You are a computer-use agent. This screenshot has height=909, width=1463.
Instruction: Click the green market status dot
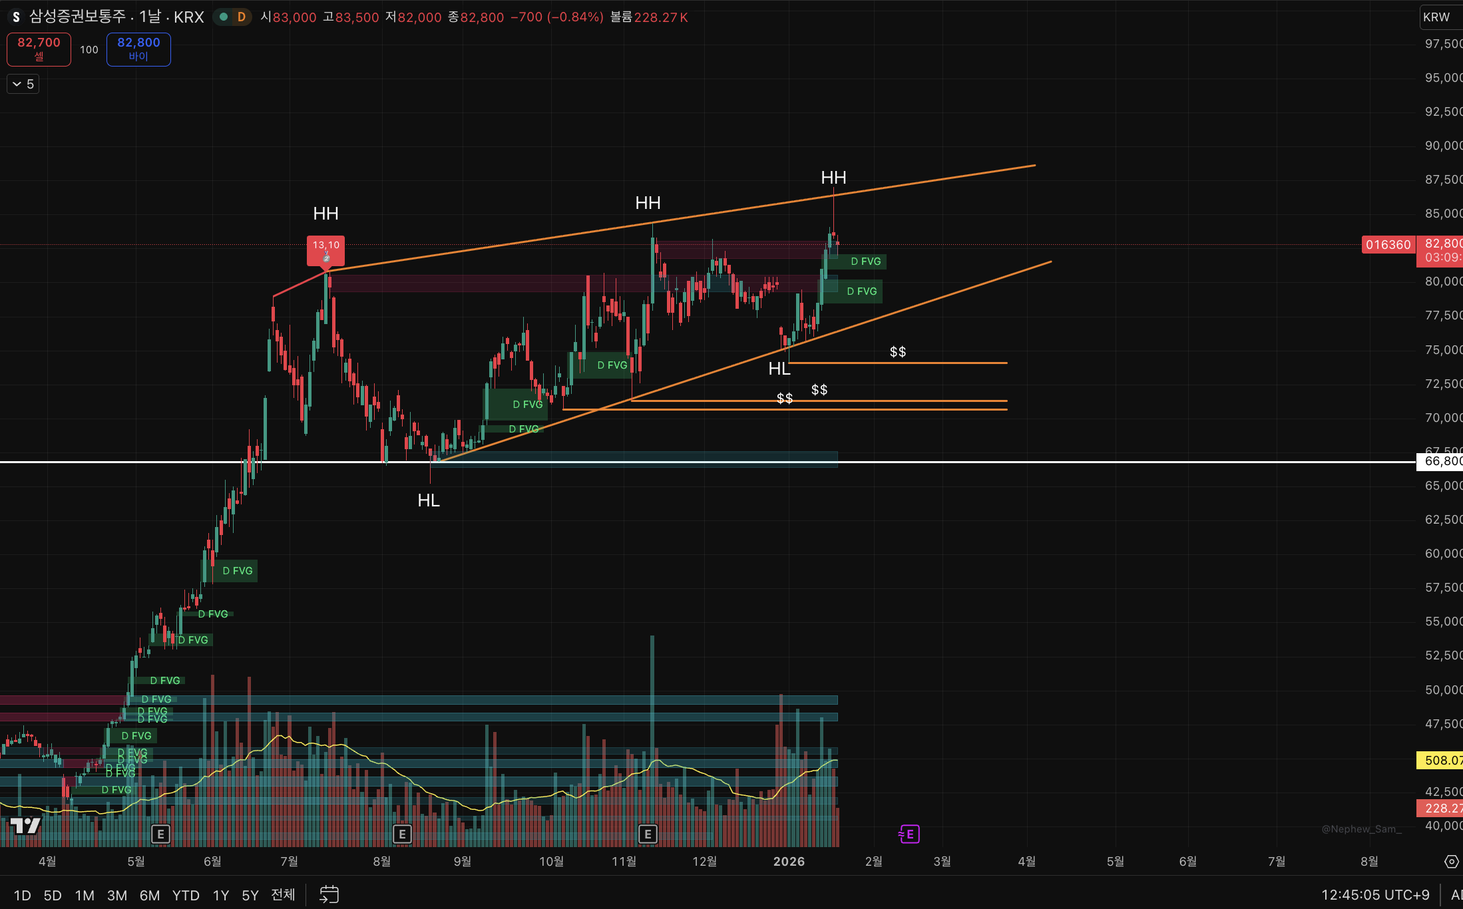click(x=224, y=17)
